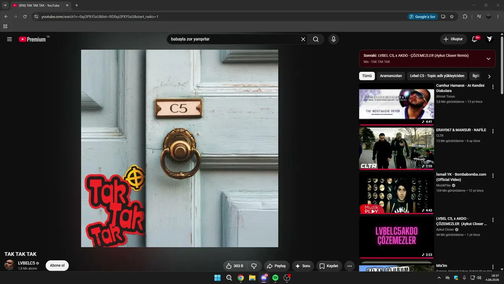Open the YouTube account avatar menu
The height and width of the screenshot is (284, 504).
[x=489, y=39]
